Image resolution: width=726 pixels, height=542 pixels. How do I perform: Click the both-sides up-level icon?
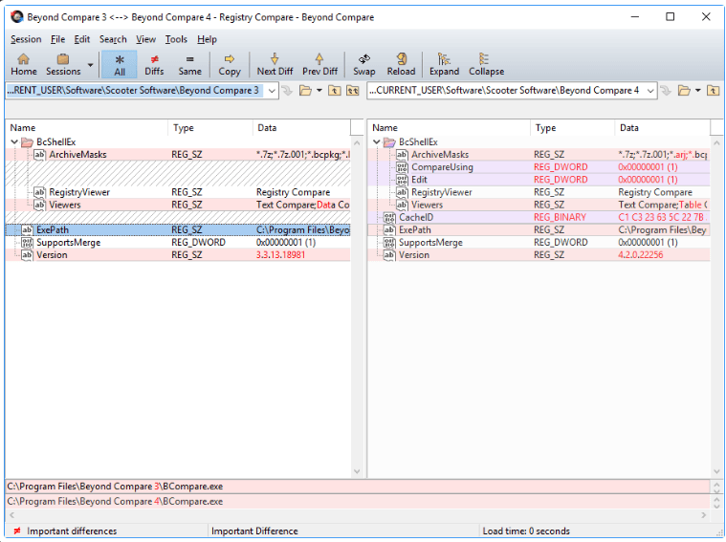click(353, 90)
